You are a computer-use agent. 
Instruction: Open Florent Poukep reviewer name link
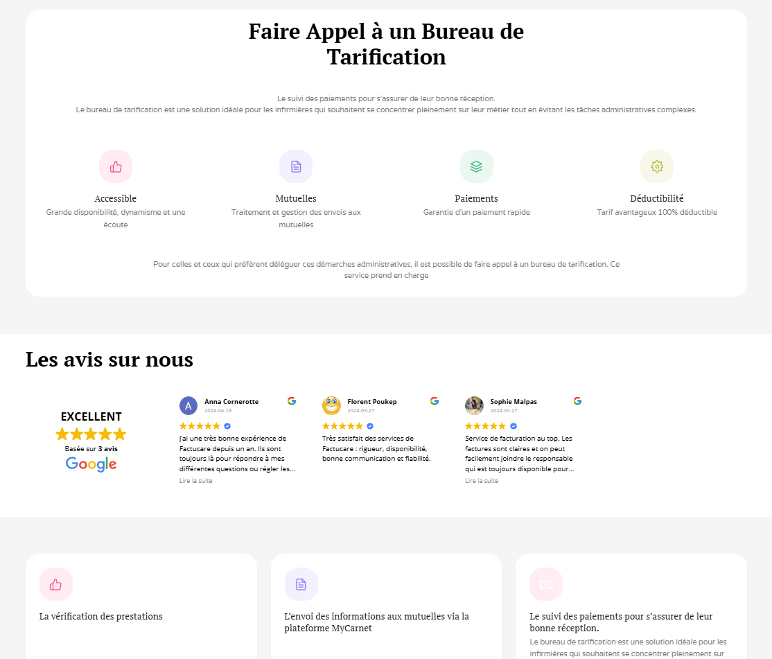click(x=372, y=402)
